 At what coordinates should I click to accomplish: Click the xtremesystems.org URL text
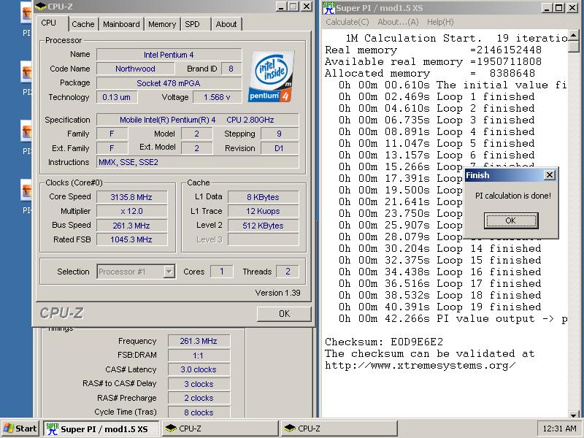coord(420,365)
